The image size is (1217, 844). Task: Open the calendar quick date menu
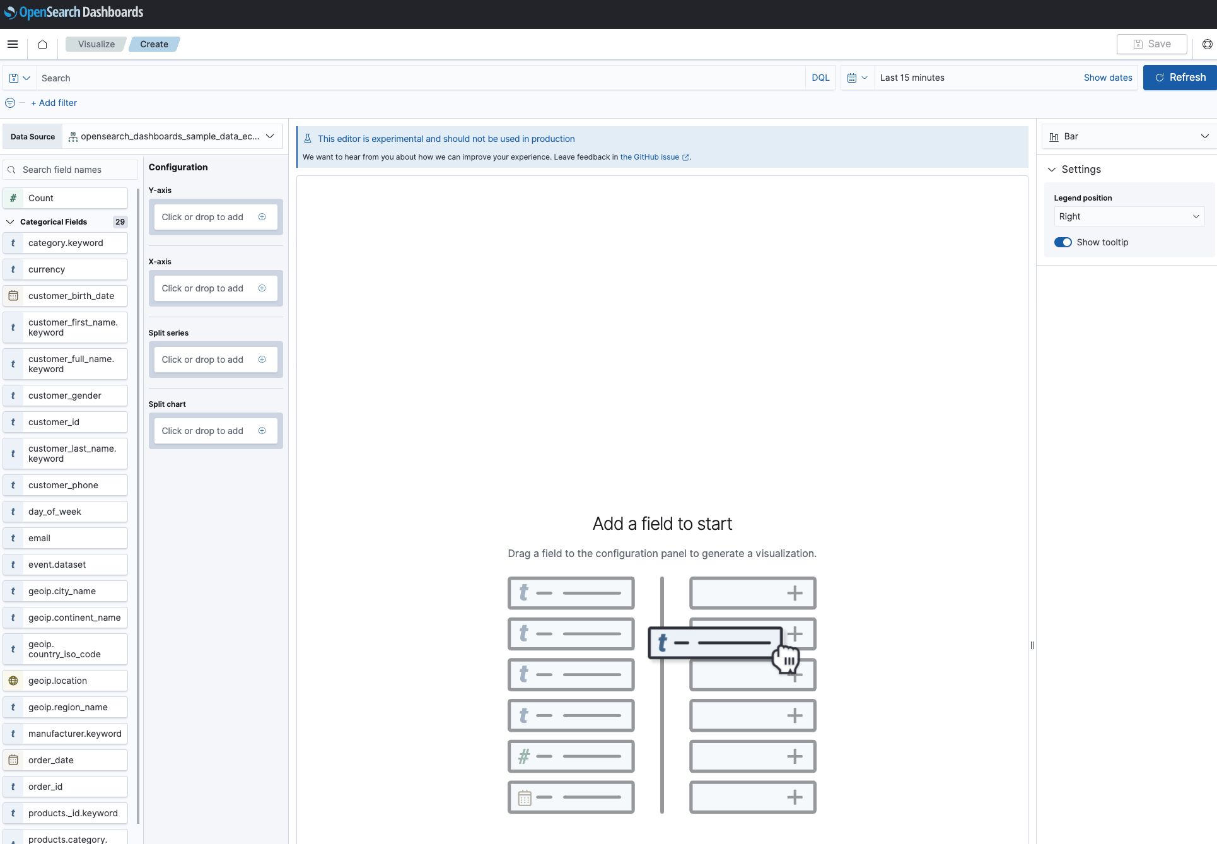[x=858, y=78]
